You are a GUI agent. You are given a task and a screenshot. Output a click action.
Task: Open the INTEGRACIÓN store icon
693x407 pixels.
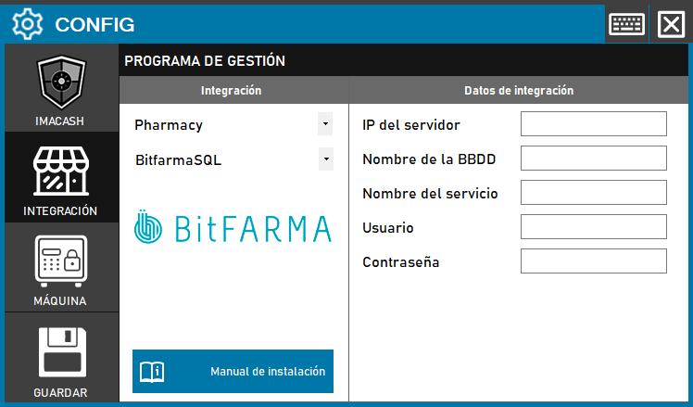click(60, 173)
